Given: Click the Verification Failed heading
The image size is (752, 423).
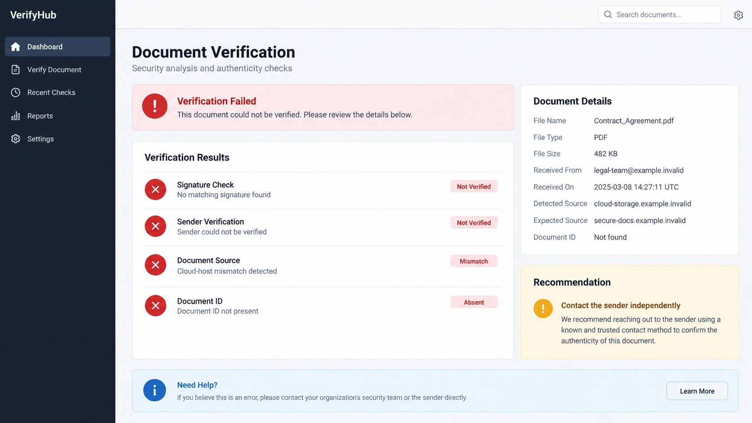Looking at the screenshot, I should tap(216, 101).
